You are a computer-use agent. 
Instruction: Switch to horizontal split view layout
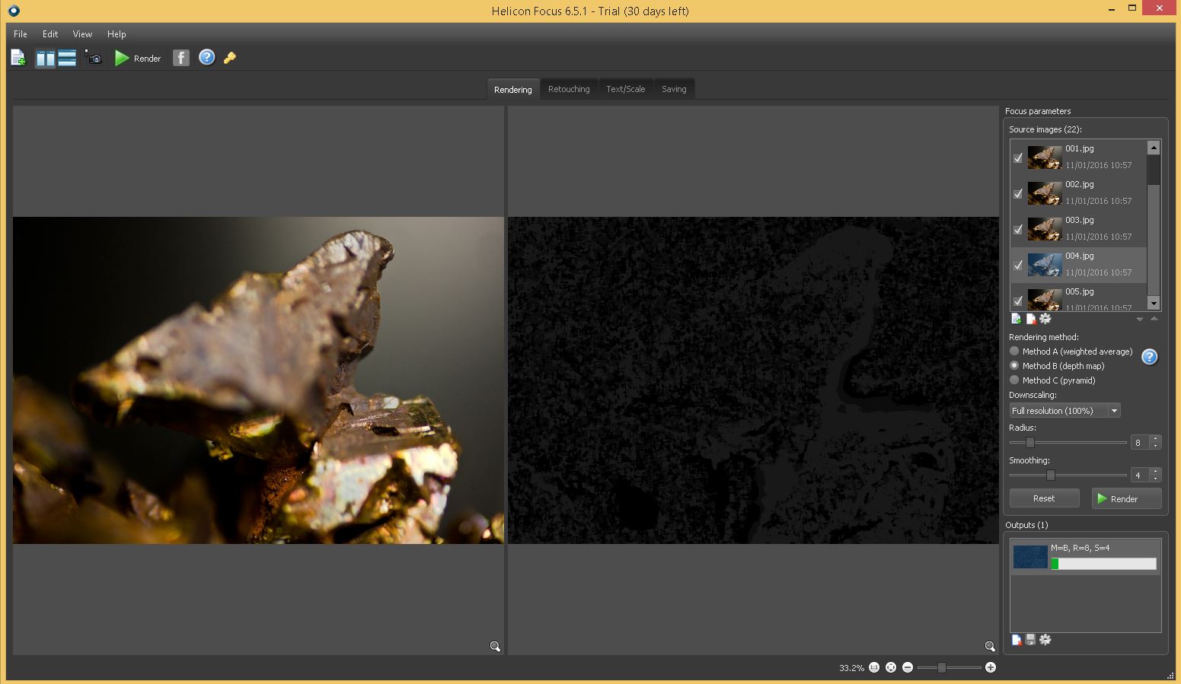[x=67, y=58]
